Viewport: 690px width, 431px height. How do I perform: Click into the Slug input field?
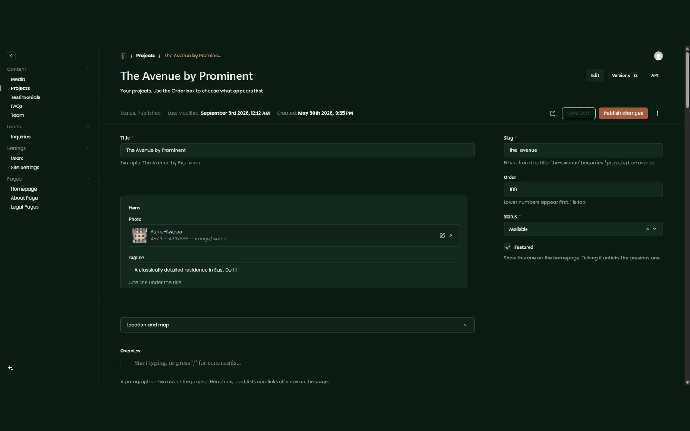(583, 150)
